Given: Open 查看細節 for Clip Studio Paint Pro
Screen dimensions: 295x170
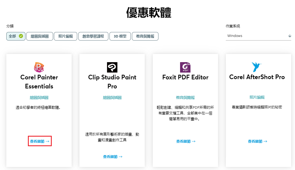Looking at the screenshot, I should [x=113, y=157].
